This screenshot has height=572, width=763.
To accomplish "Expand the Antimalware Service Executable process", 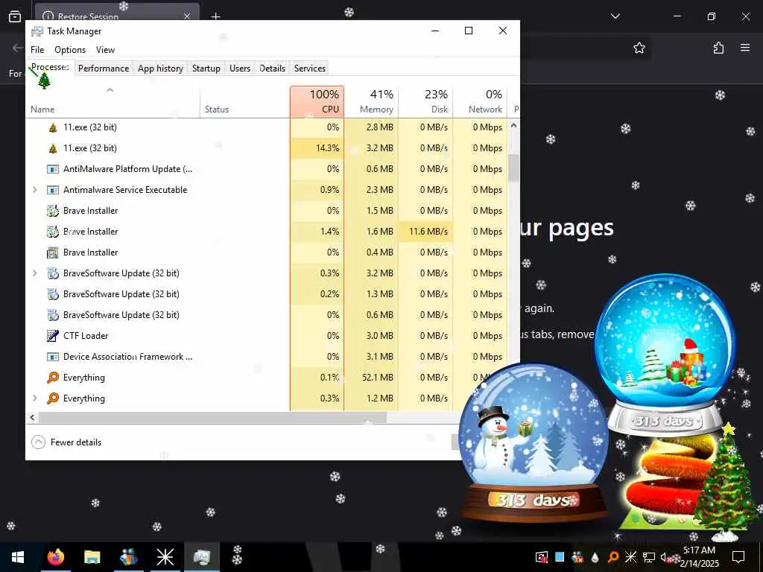I will [x=34, y=190].
